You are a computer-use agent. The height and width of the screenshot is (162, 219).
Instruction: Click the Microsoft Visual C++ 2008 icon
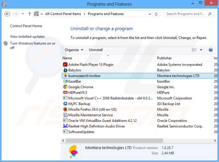pos(65,98)
